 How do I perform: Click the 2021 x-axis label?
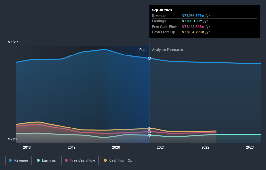tap(161, 147)
